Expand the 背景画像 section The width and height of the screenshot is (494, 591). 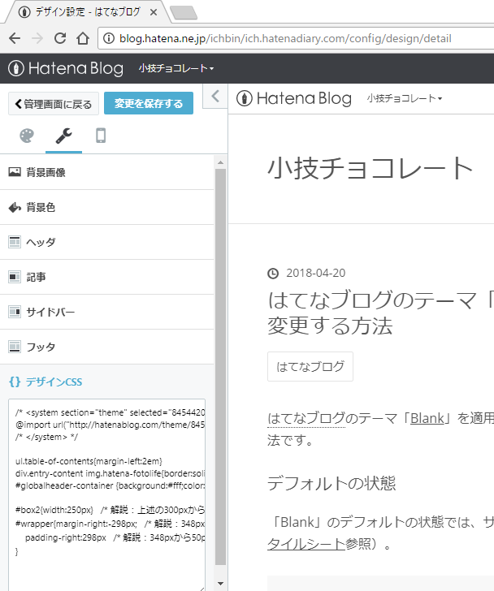(x=107, y=172)
